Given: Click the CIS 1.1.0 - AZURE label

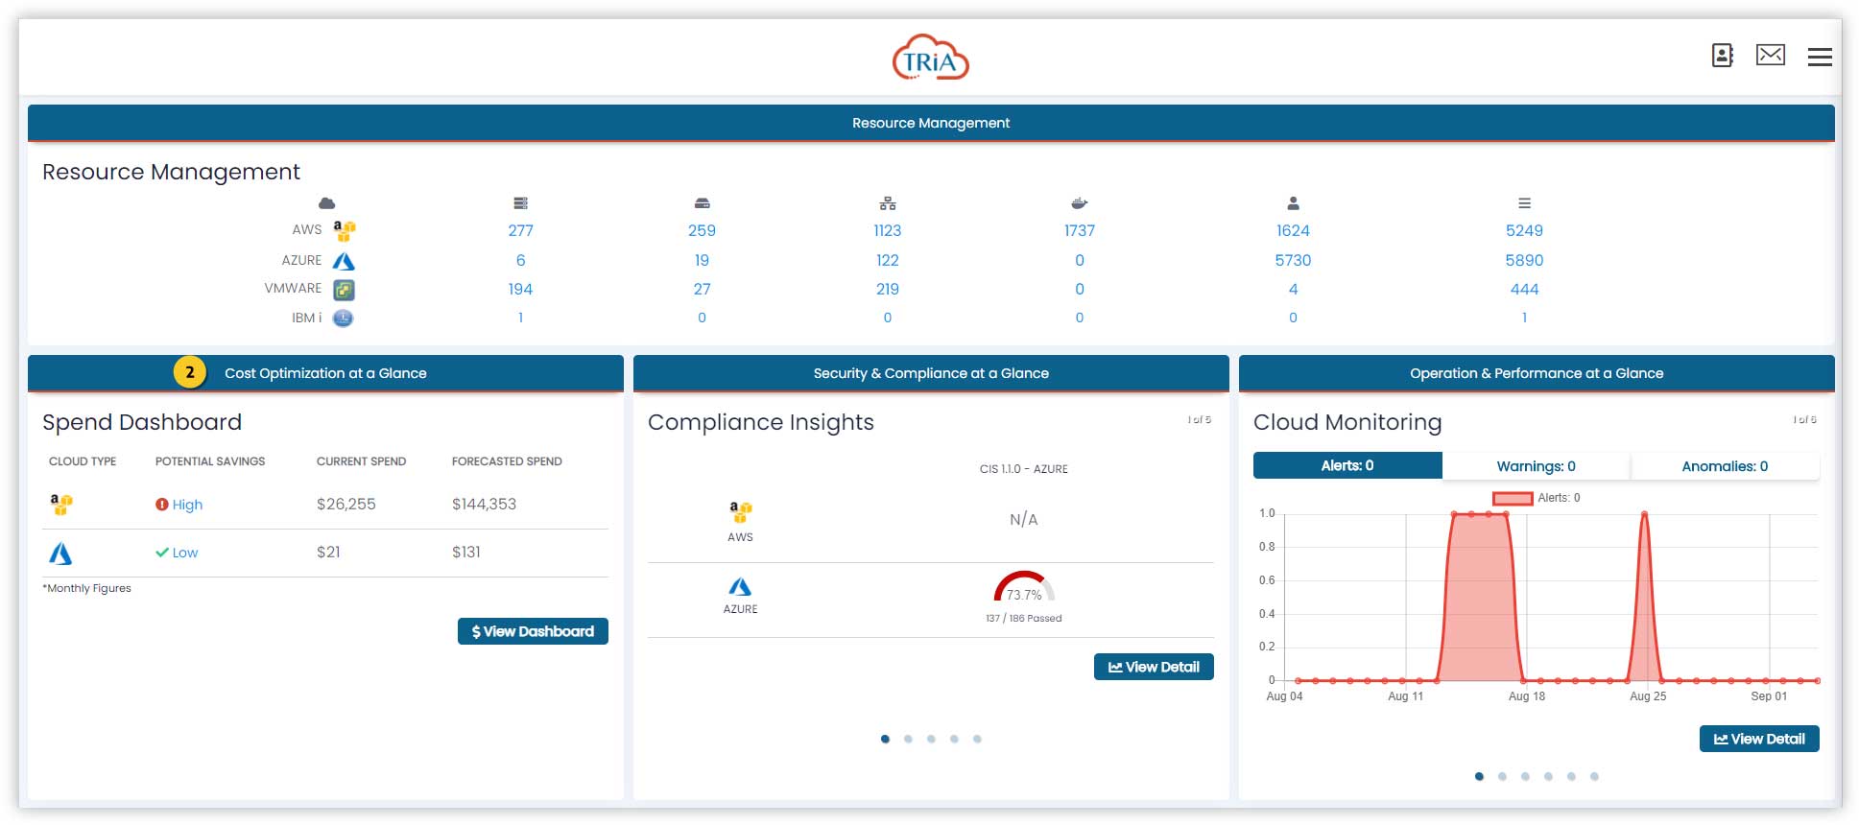Looking at the screenshot, I should pyautogui.click(x=1023, y=469).
